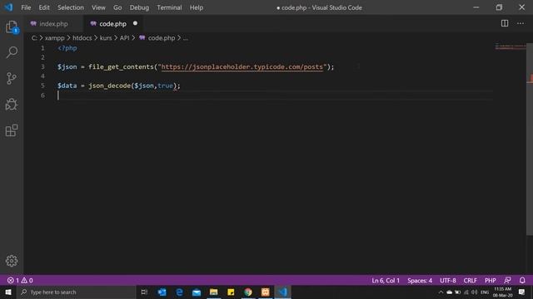Open the Manage settings gear

12,261
